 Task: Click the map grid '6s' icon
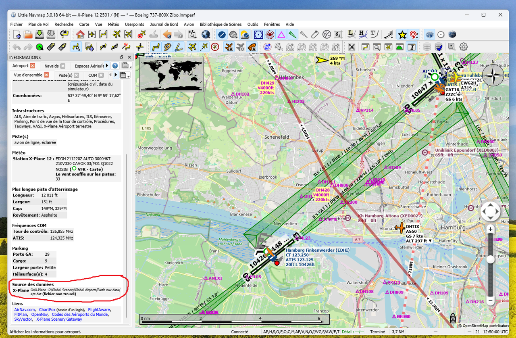(338, 34)
